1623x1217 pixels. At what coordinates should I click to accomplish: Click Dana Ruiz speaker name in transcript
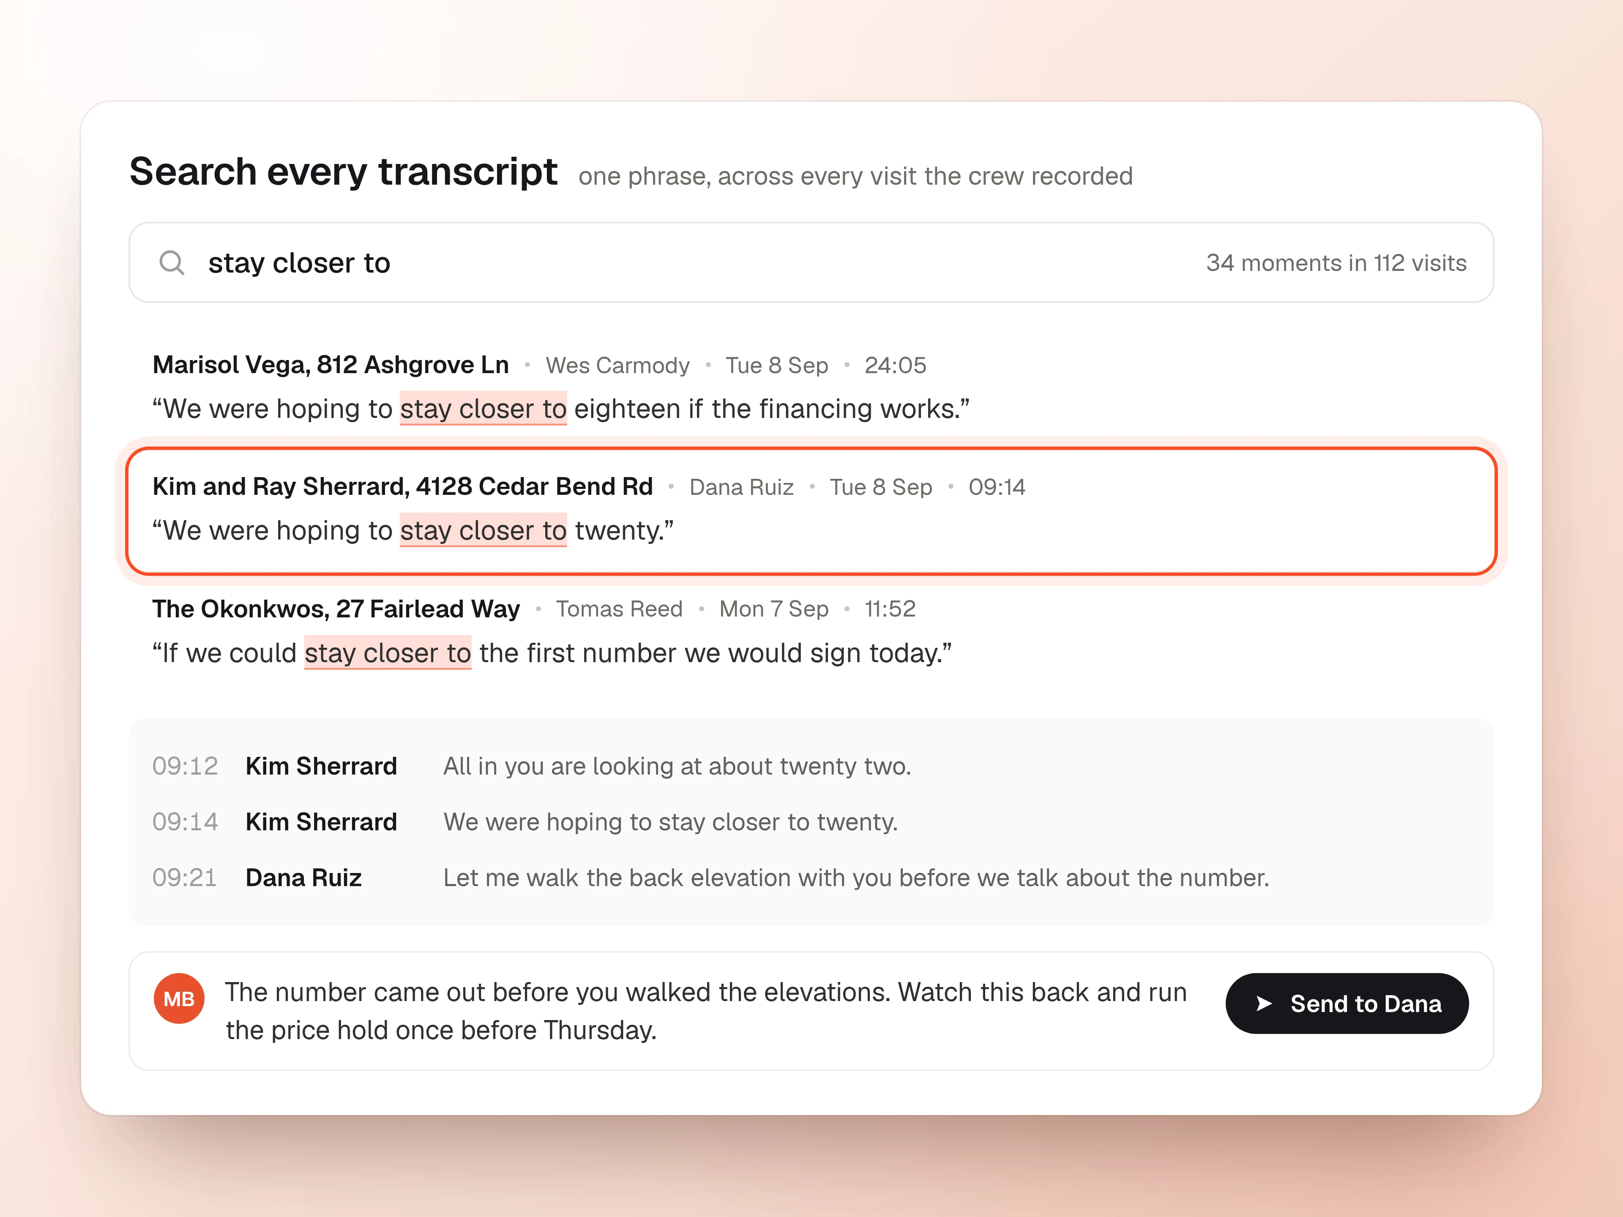click(x=304, y=877)
